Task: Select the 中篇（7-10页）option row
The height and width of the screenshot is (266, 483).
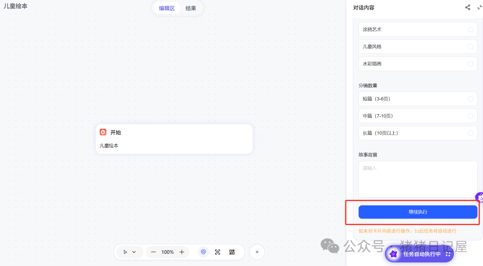Action: [x=418, y=116]
